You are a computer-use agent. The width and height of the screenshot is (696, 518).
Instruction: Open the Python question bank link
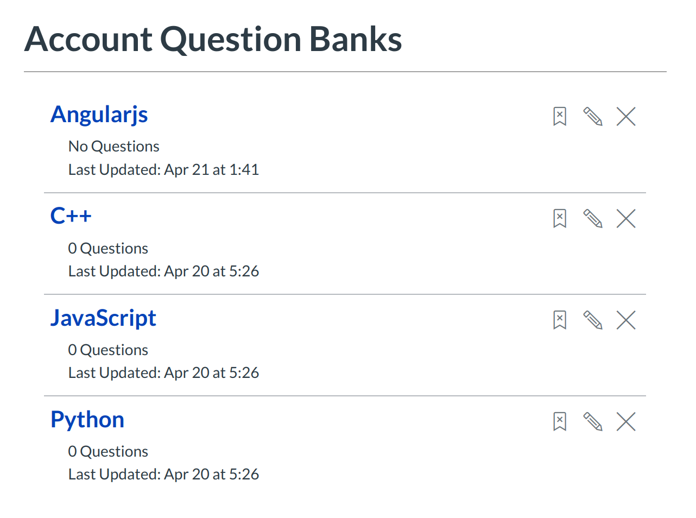point(87,420)
